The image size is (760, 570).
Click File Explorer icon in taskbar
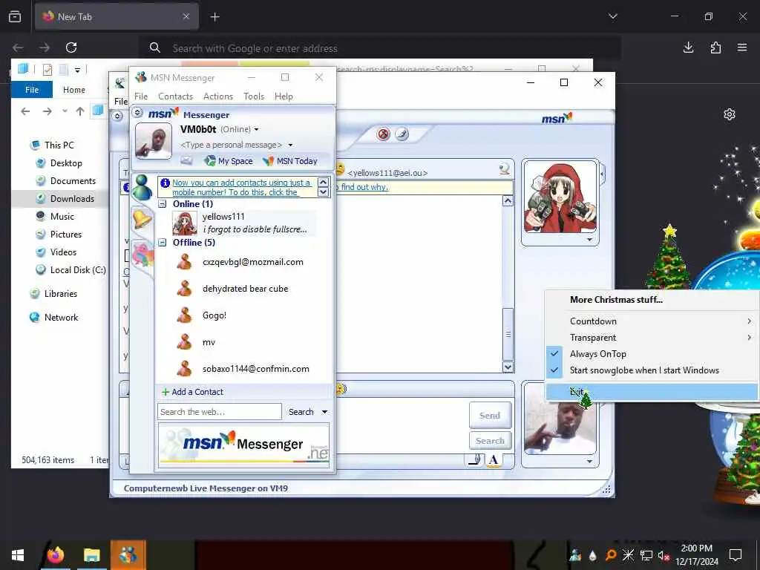(x=91, y=555)
